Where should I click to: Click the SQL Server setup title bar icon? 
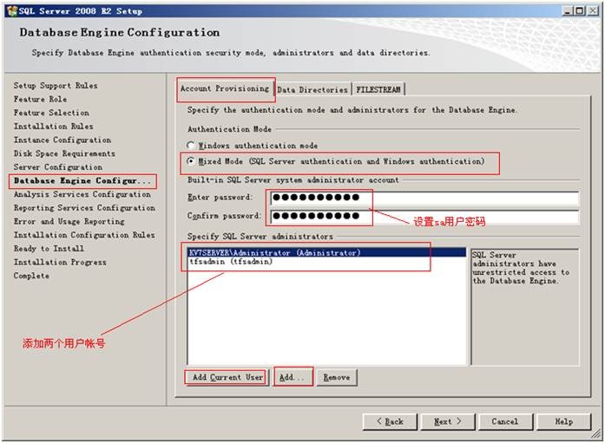coord(12,10)
